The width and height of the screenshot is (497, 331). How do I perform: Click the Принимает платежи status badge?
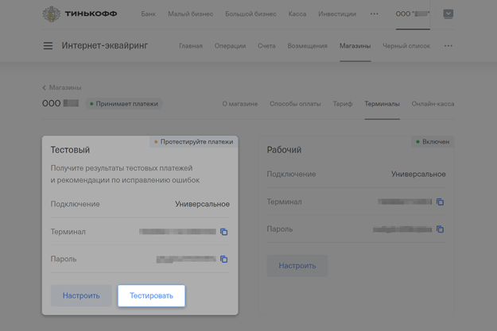(123, 104)
